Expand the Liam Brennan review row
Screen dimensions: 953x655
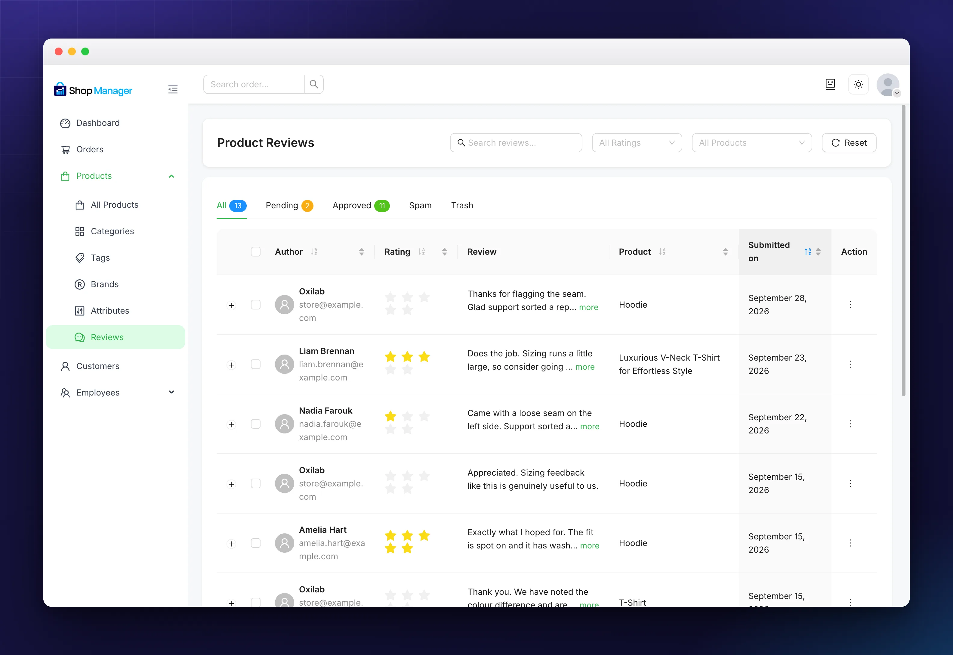click(231, 365)
